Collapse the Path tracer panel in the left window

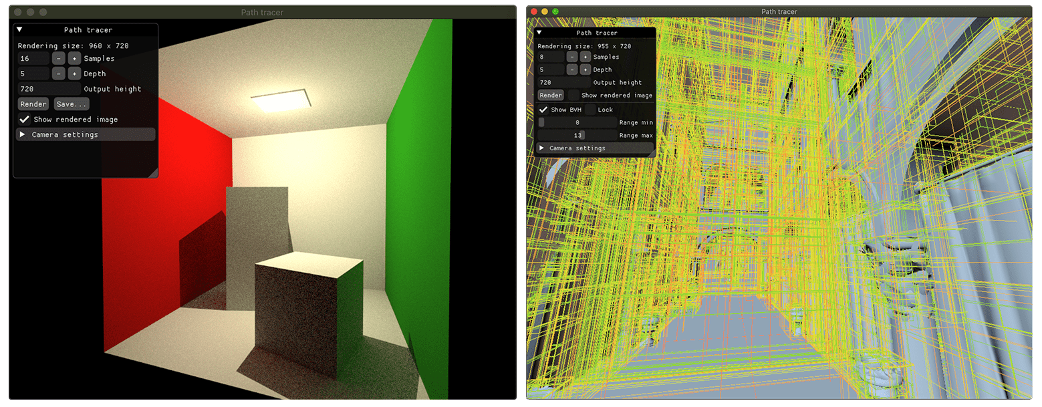19,29
